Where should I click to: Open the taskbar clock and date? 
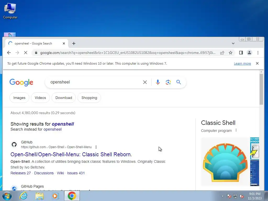point(255,196)
